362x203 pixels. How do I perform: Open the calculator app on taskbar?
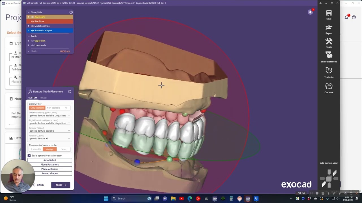(231, 198)
